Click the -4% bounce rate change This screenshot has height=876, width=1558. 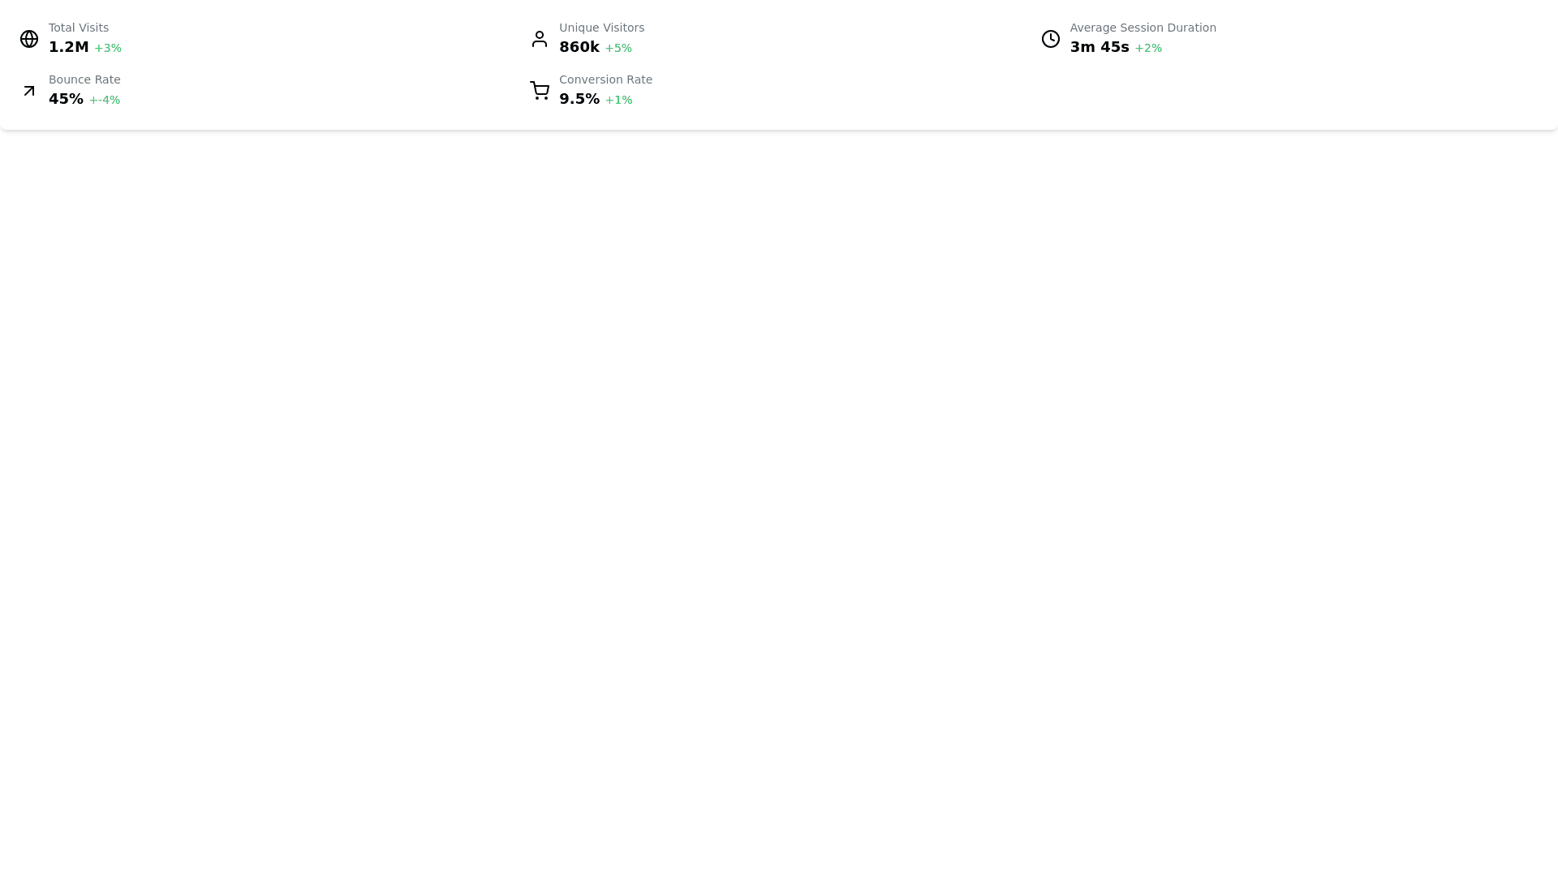tap(105, 101)
